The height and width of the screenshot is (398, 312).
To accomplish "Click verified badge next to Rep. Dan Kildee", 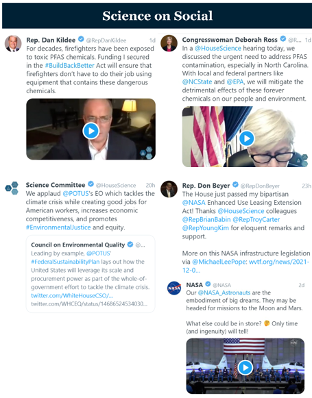I will 81,39.
